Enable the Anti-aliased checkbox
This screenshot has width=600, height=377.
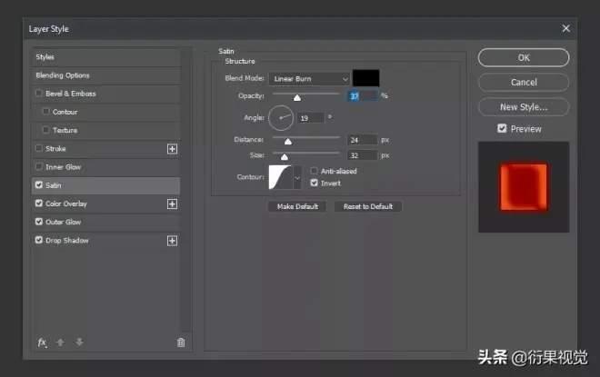pos(315,171)
